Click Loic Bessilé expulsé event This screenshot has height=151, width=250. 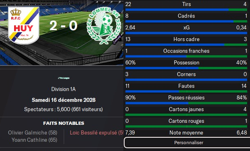tap(97, 132)
